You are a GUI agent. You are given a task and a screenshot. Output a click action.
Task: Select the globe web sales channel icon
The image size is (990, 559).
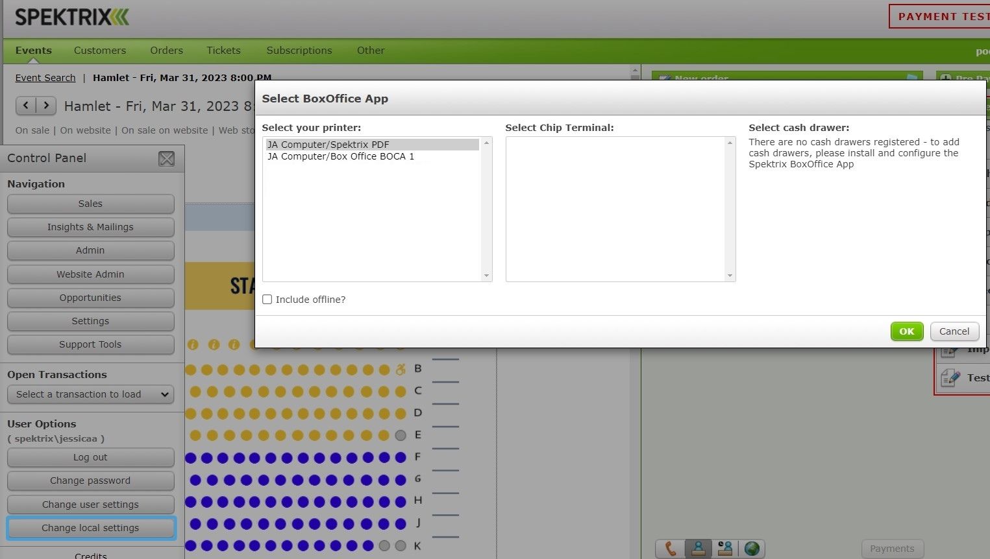point(751,549)
